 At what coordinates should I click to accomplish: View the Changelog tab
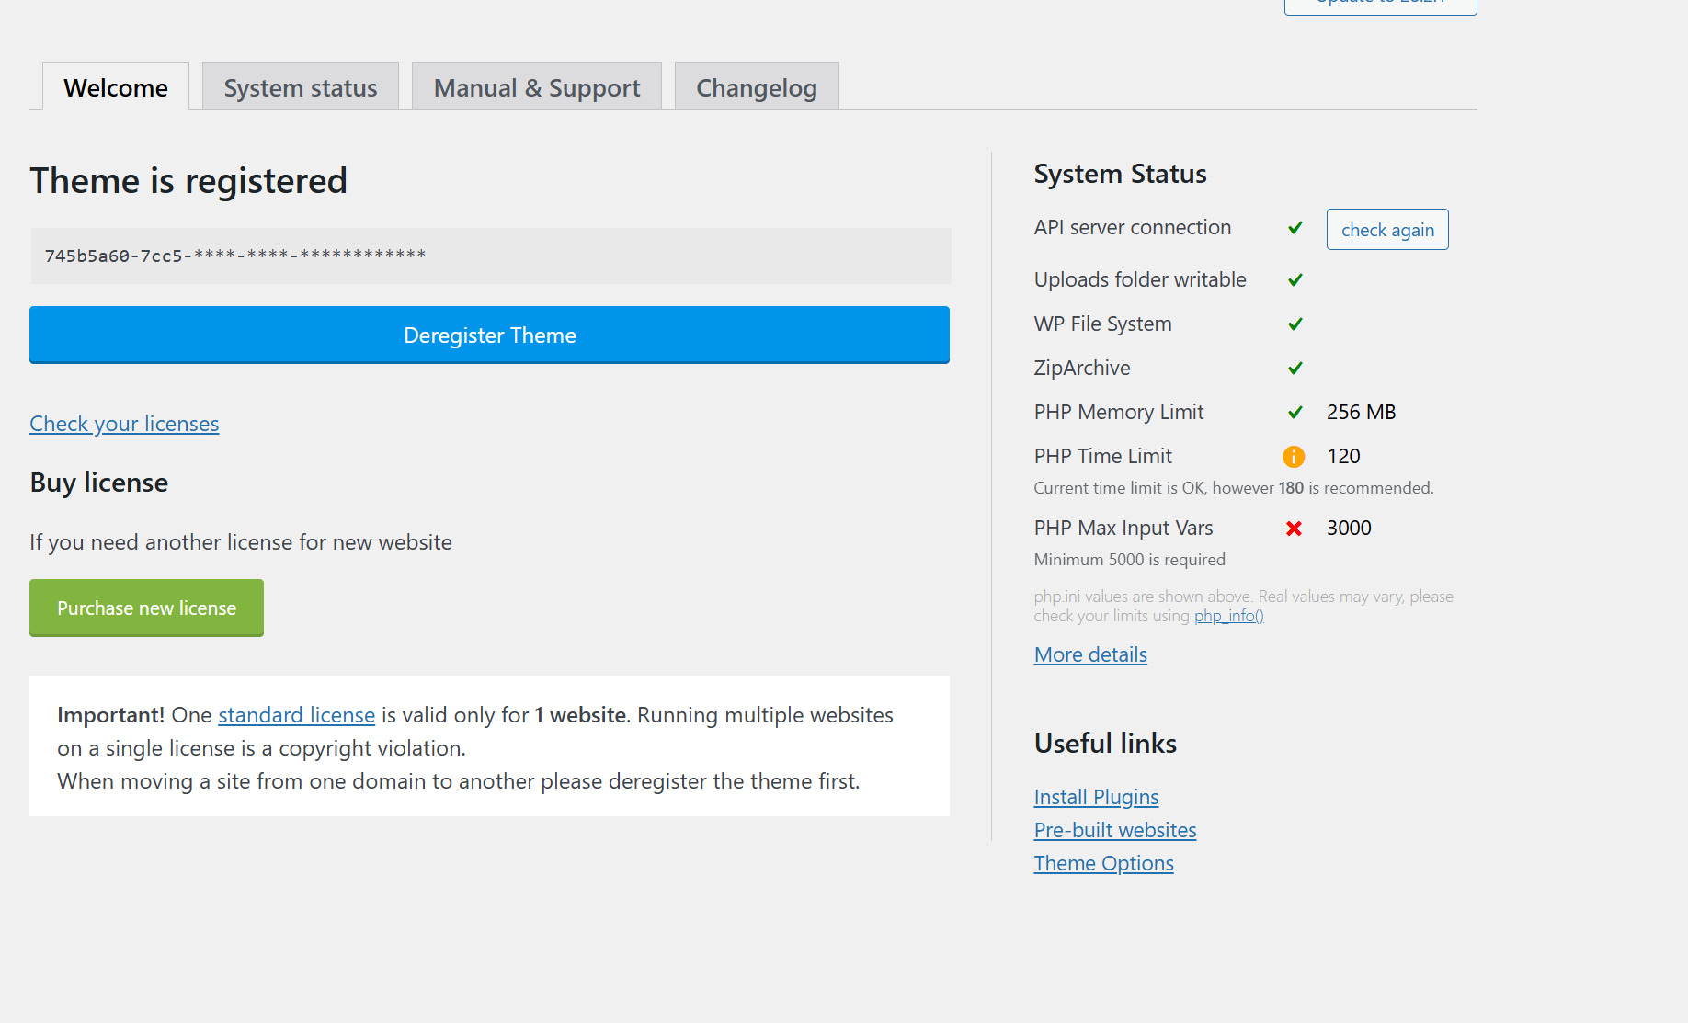(x=757, y=88)
